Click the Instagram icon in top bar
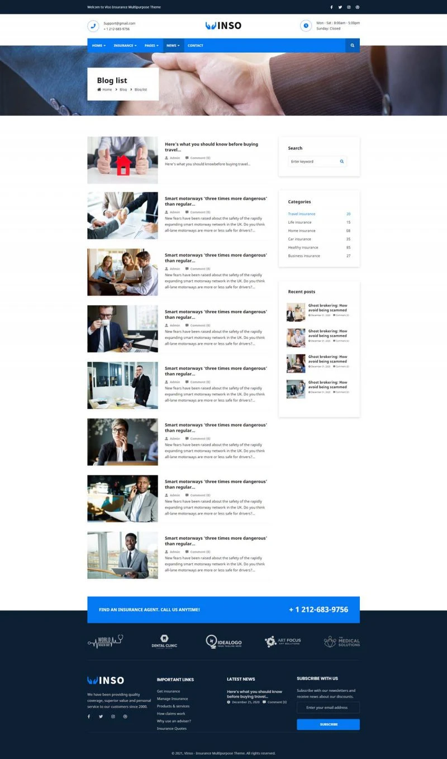Screen dimensions: 447x759 (349, 7)
